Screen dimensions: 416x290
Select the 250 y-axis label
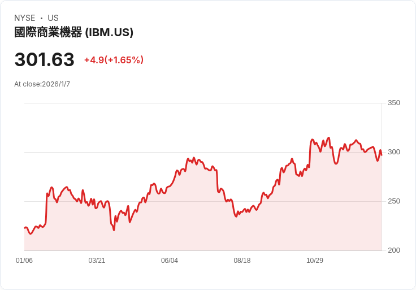[393, 201]
